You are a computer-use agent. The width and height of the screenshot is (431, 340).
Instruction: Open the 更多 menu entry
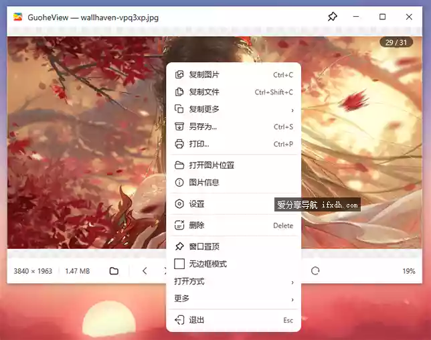point(234,299)
